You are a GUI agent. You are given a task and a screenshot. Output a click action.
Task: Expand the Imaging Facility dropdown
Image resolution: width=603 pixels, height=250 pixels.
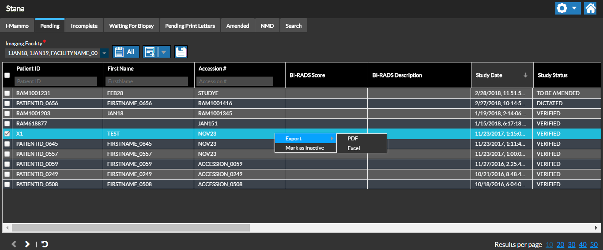point(104,53)
